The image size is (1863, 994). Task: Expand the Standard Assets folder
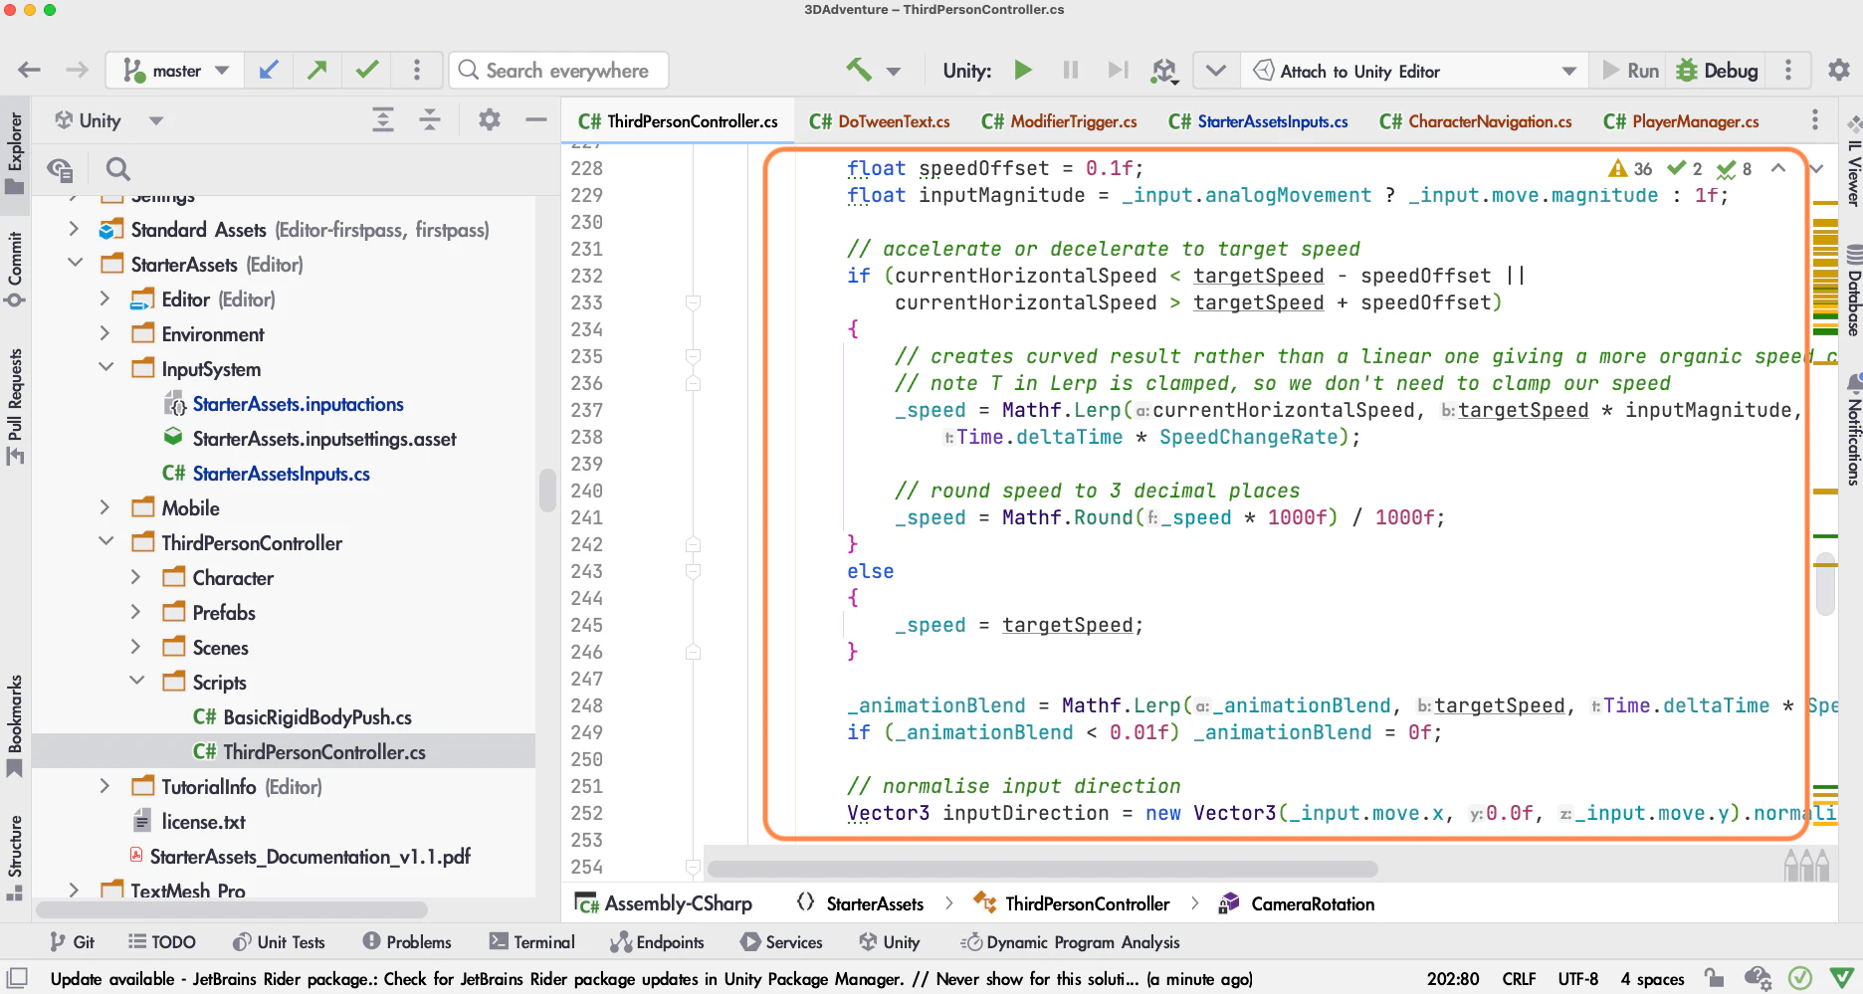tap(75, 229)
